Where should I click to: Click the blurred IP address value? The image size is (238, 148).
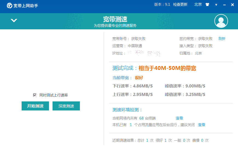(144, 53)
